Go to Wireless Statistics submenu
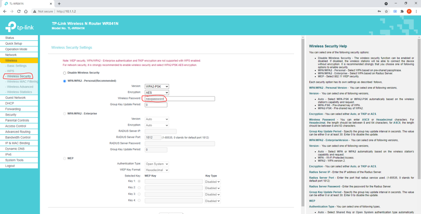 point(18,92)
